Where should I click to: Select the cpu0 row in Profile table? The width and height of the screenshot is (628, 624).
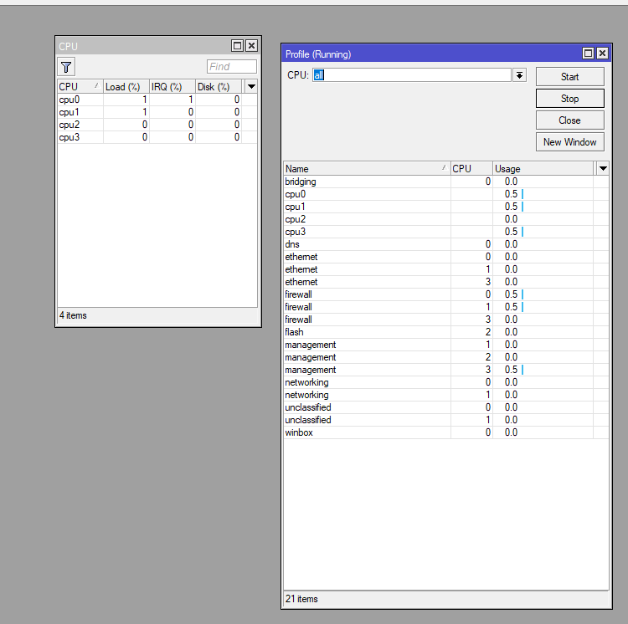coord(446,194)
